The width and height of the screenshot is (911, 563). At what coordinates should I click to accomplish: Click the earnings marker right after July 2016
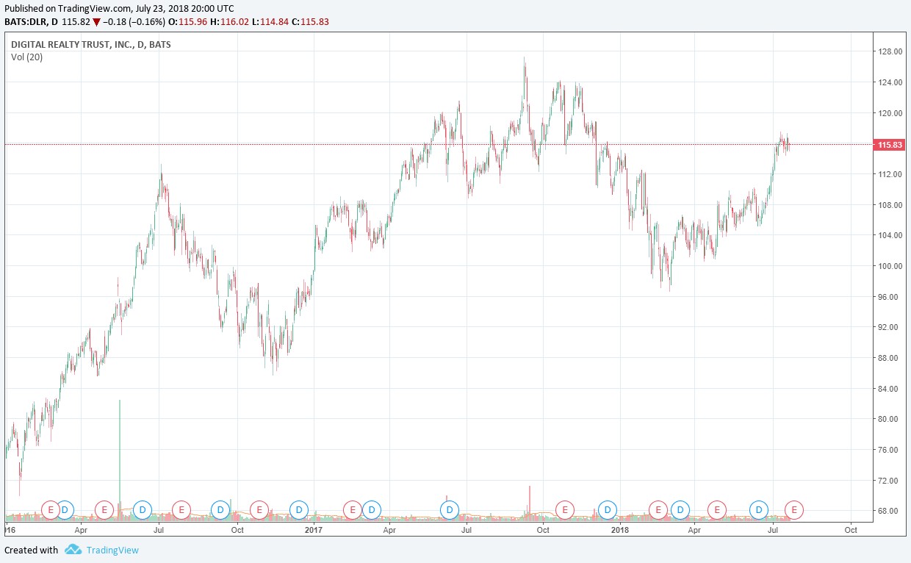pyautogui.click(x=181, y=509)
